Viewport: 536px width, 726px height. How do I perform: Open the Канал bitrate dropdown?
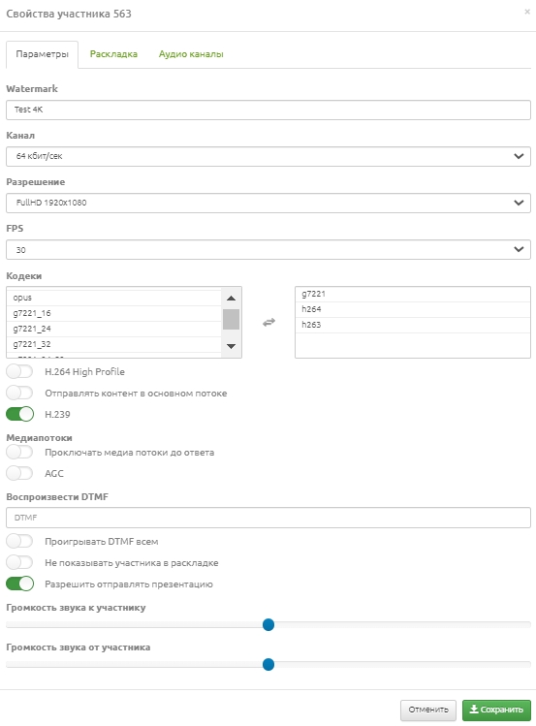(x=268, y=156)
